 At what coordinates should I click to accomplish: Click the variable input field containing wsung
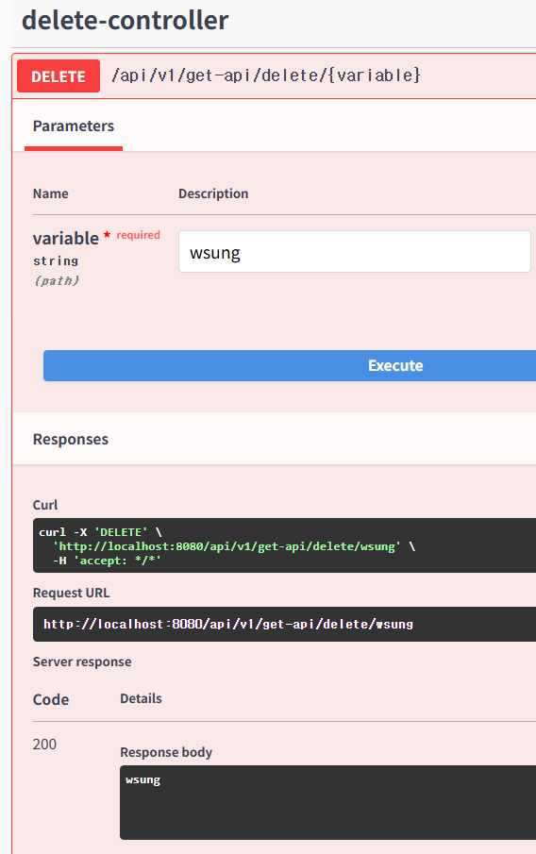[x=355, y=252]
